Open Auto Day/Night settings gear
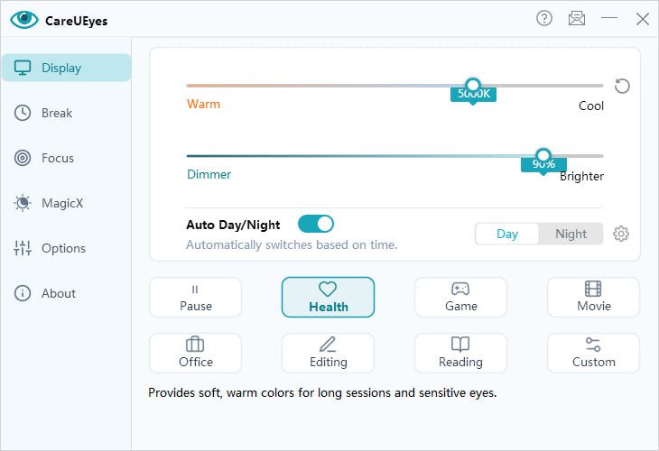Image resolution: width=659 pixels, height=451 pixels. pos(621,234)
